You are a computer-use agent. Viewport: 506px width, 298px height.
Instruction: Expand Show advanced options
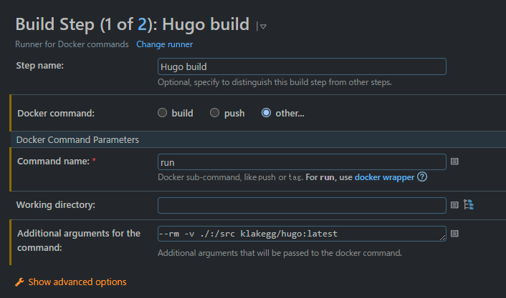(x=77, y=282)
